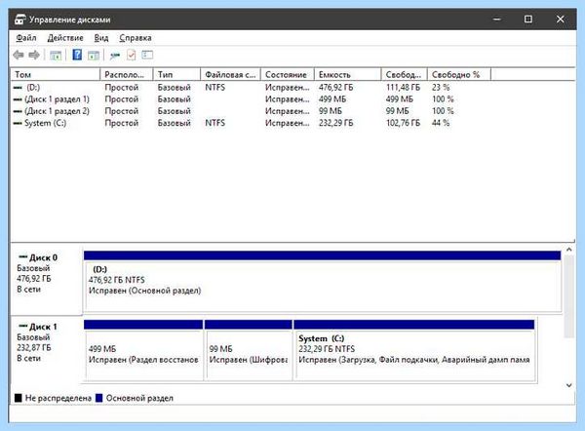
Task: Click the Диск 0 drive icon
Action: [23, 257]
